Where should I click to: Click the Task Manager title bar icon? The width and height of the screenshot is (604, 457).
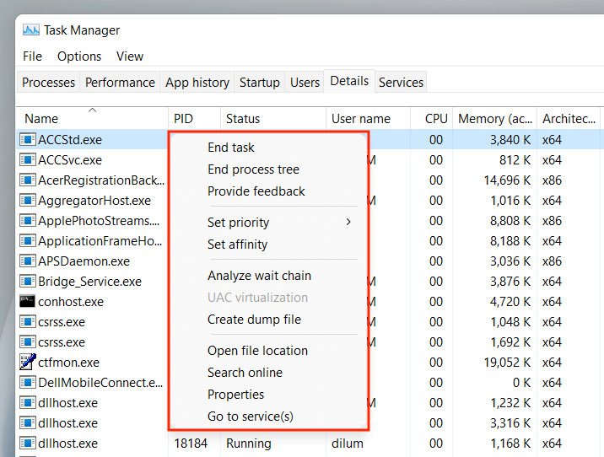click(x=31, y=30)
